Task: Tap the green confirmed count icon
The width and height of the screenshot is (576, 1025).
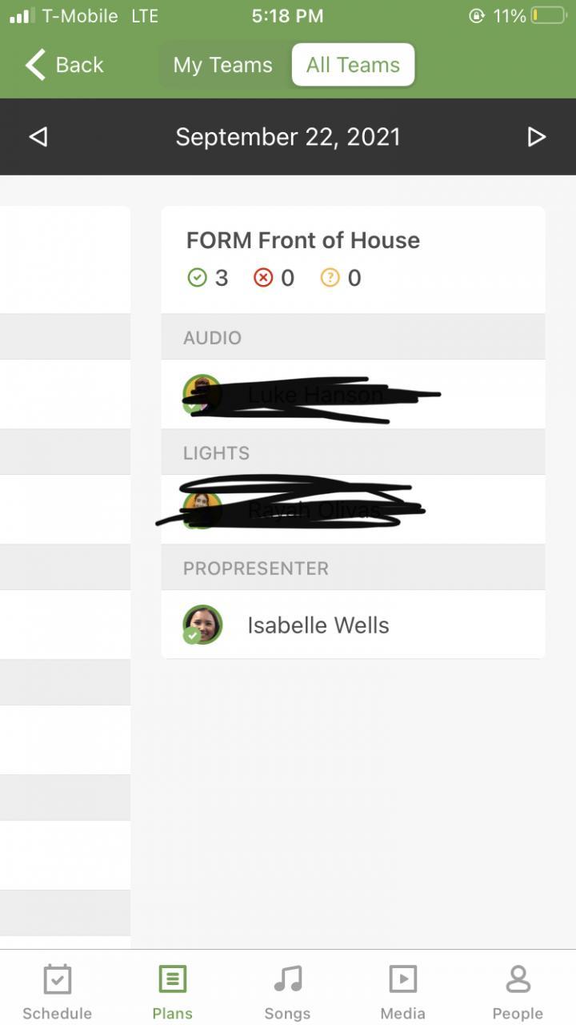Action: point(197,278)
